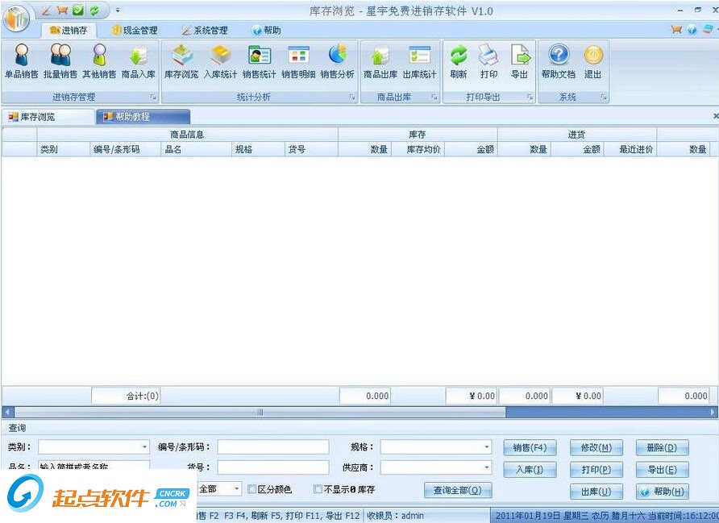Open 库存浏览 inventory browse icon
The height and width of the screenshot is (523, 719).
[x=181, y=62]
